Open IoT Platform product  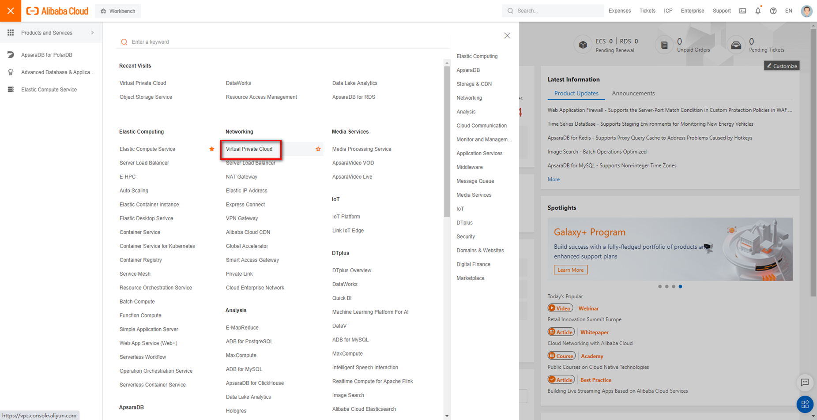coord(346,217)
